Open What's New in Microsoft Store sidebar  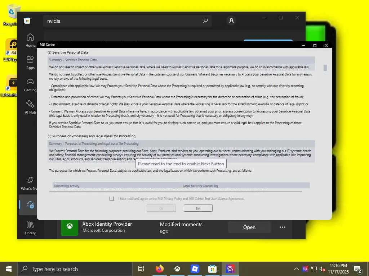(x=29, y=183)
